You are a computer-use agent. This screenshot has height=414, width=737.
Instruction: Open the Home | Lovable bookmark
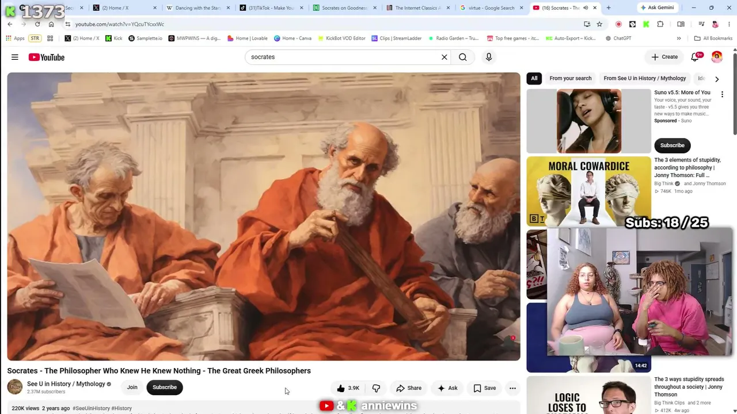click(248, 39)
